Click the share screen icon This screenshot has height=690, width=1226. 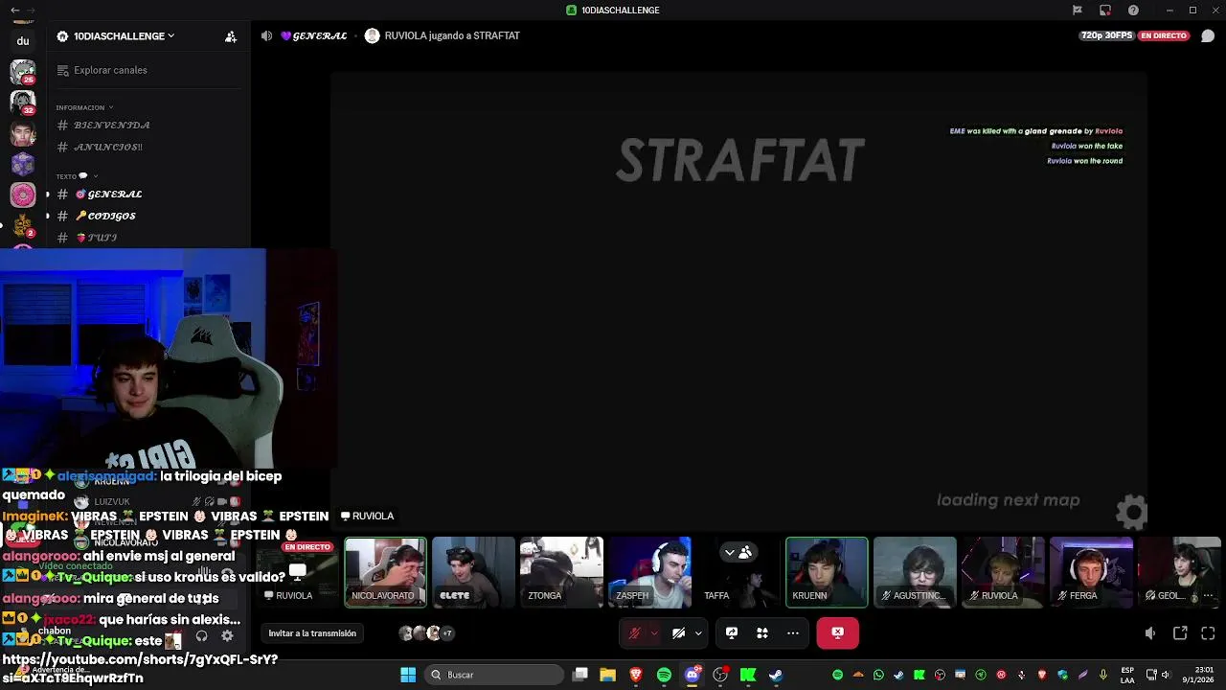(732, 633)
